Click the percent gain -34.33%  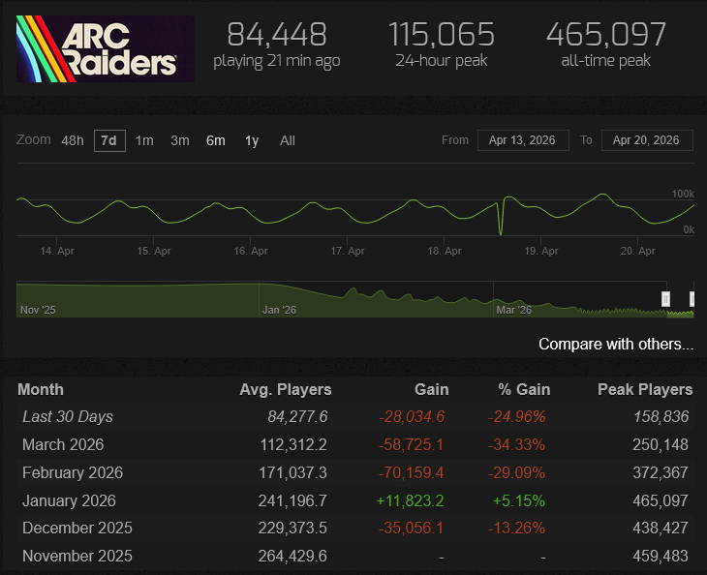tap(517, 444)
